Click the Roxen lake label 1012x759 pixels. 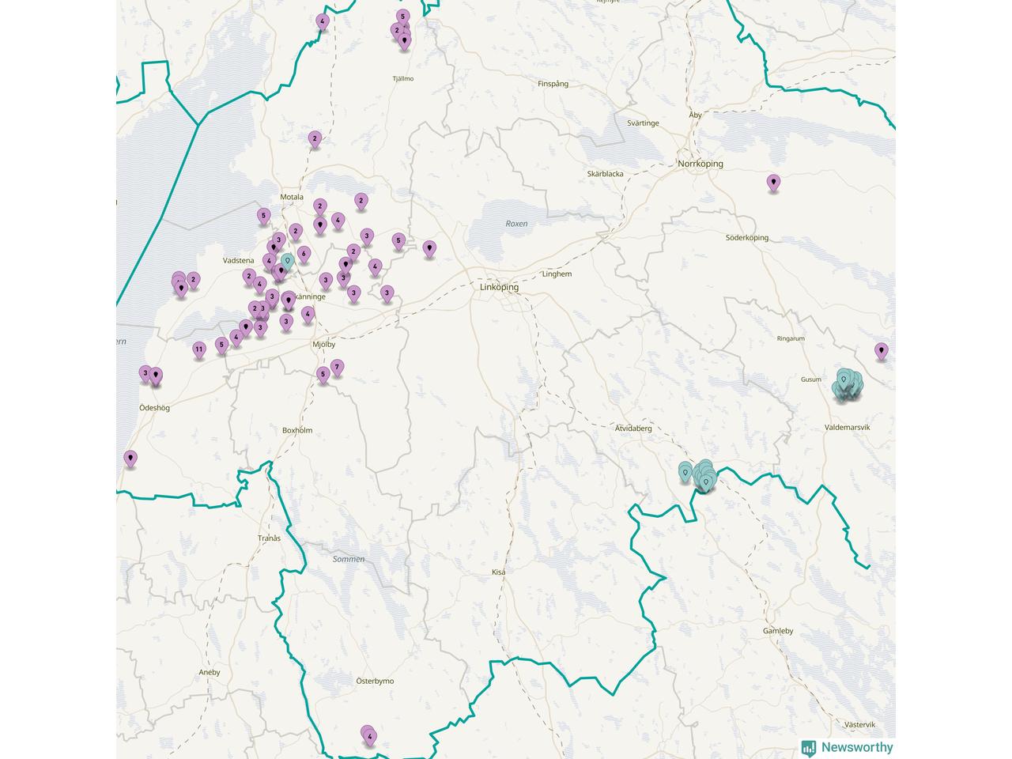[516, 224]
